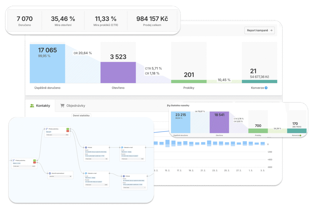The height and width of the screenshot is (208, 311).
Task: Click the Konverze help question-mark icon
Action: coord(266,88)
